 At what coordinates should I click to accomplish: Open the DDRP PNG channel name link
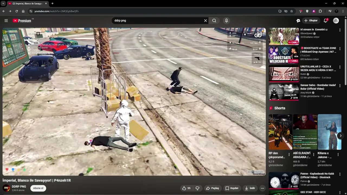click(19, 187)
